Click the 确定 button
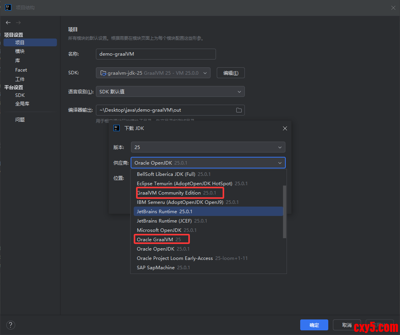The height and width of the screenshot is (335, 400). click(314, 325)
